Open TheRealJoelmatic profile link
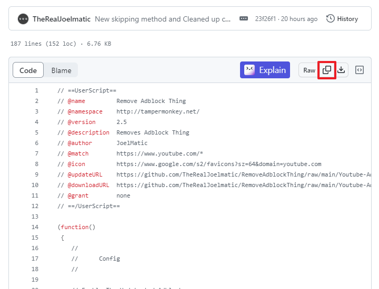Image resolution: width=379 pixels, height=289 pixels. pos(62,19)
